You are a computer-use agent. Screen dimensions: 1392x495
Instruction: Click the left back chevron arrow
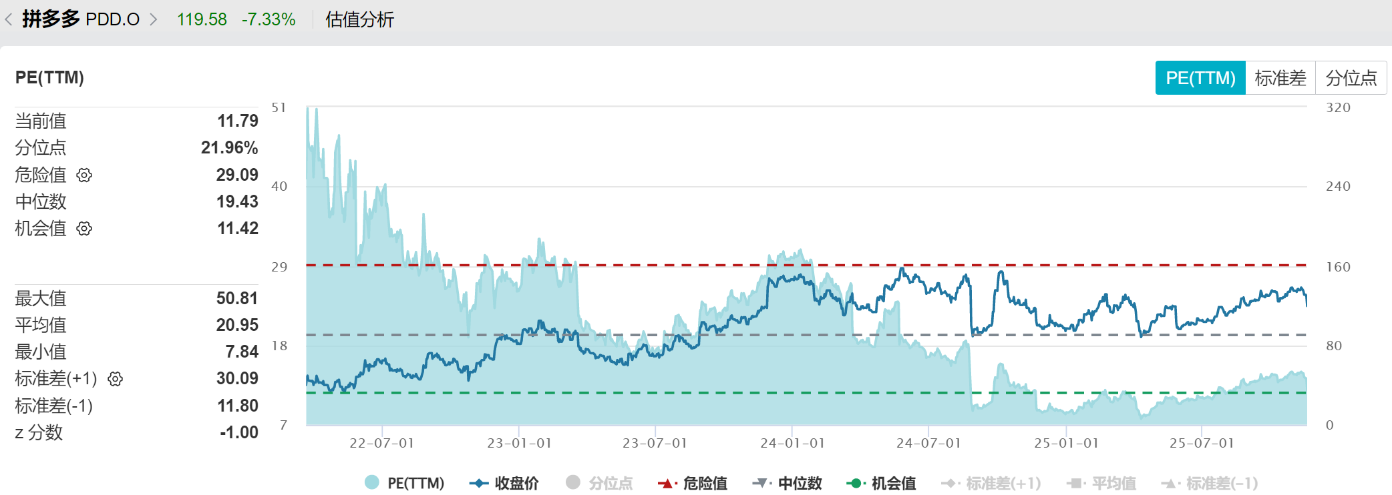[9, 19]
